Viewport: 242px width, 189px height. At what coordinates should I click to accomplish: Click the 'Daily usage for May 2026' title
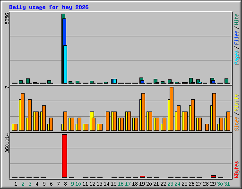tap(49, 7)
